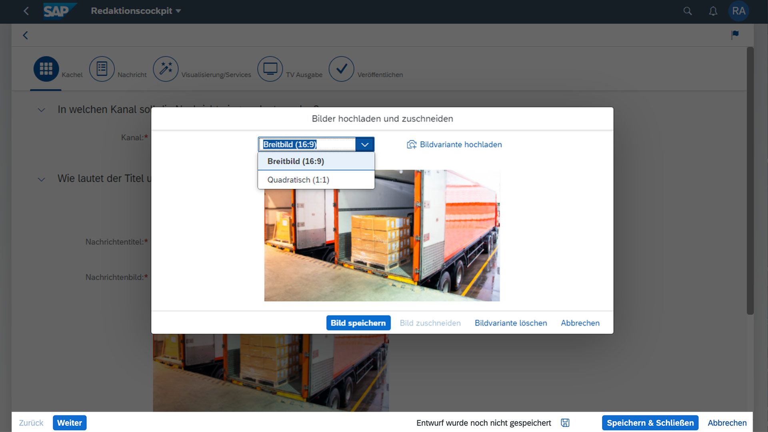Collapse the 'Wie lautet der Titel' section
The height and width of the screenshot is (432, 768).
41,179
